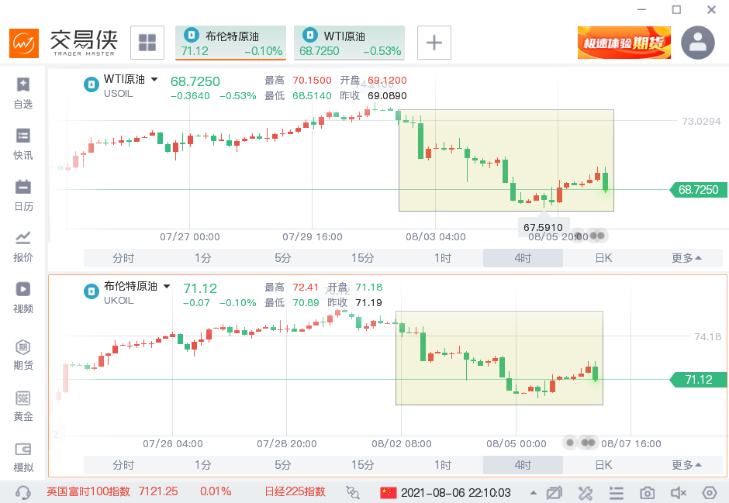Screen dimensions: 729x503
Task: Expand the WTI原油 symbol dropdown arrow
Action: coord(154,79)
